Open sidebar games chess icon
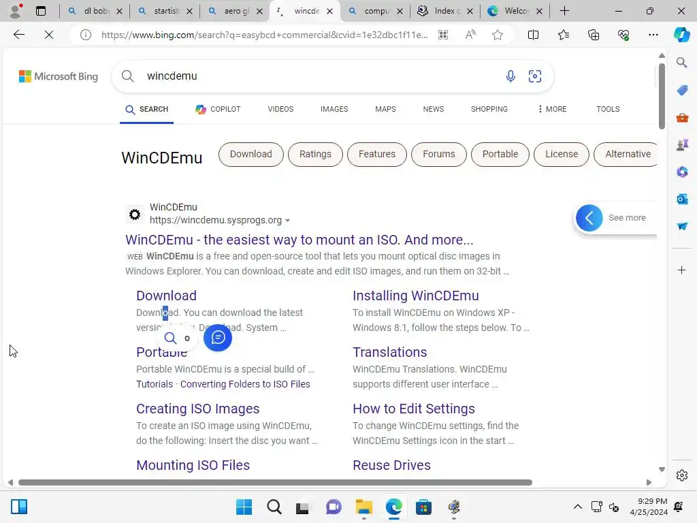This screenshot has height=523, width=697. pyautogui.click(x=682, y=144)
